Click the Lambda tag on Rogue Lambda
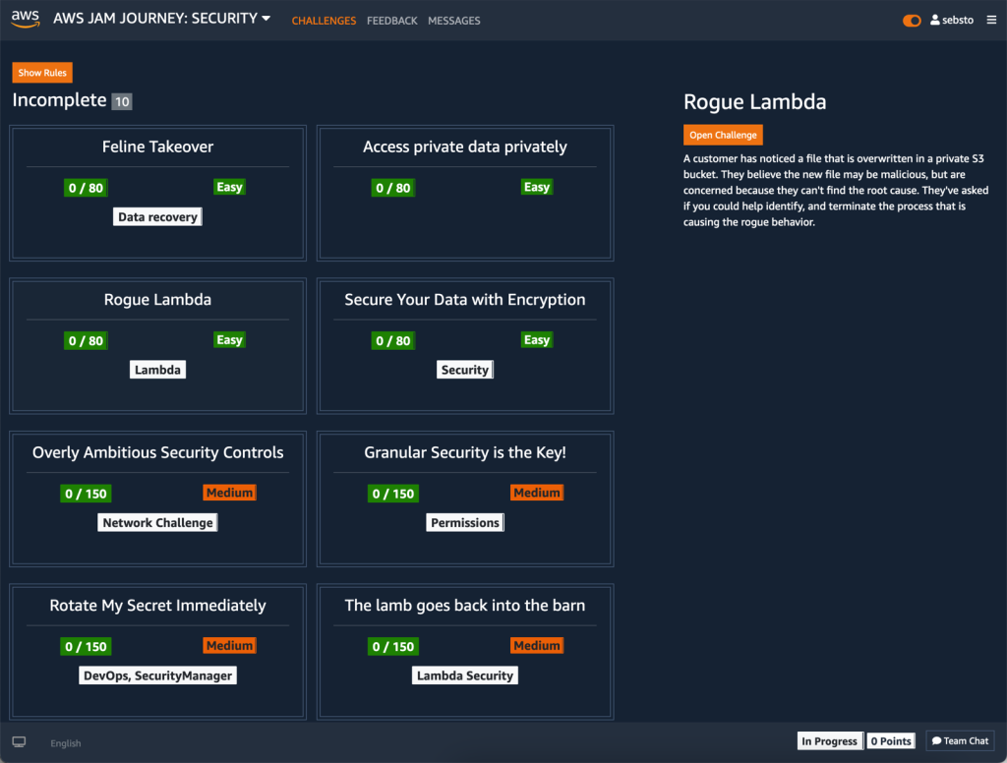 tap(157, 369)
